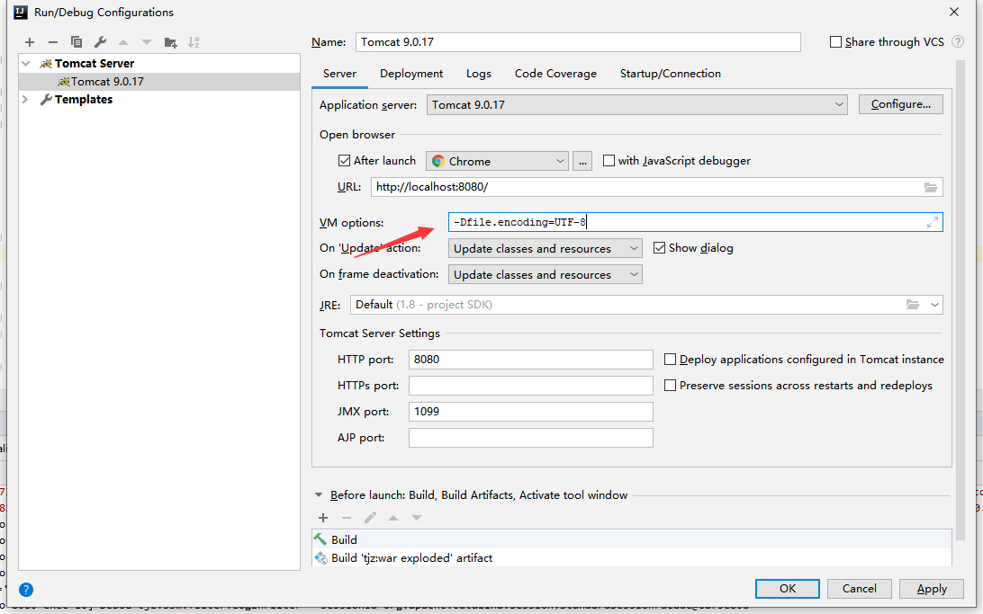Create new folder for configurations
The image size is (983, 614).
[170, 42]
